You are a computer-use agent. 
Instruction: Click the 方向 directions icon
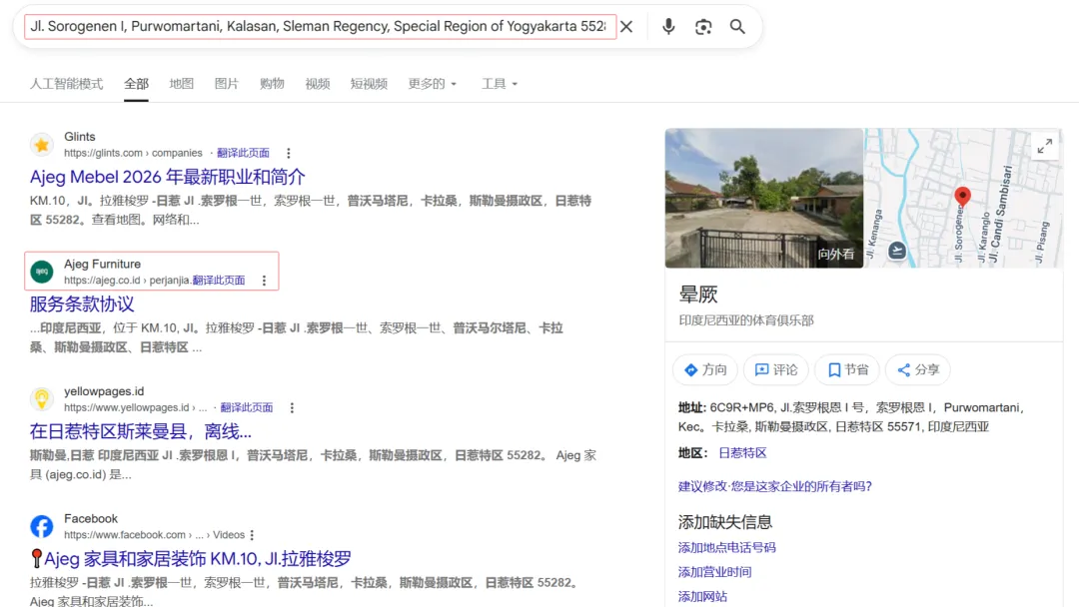(x=704, y=369)
